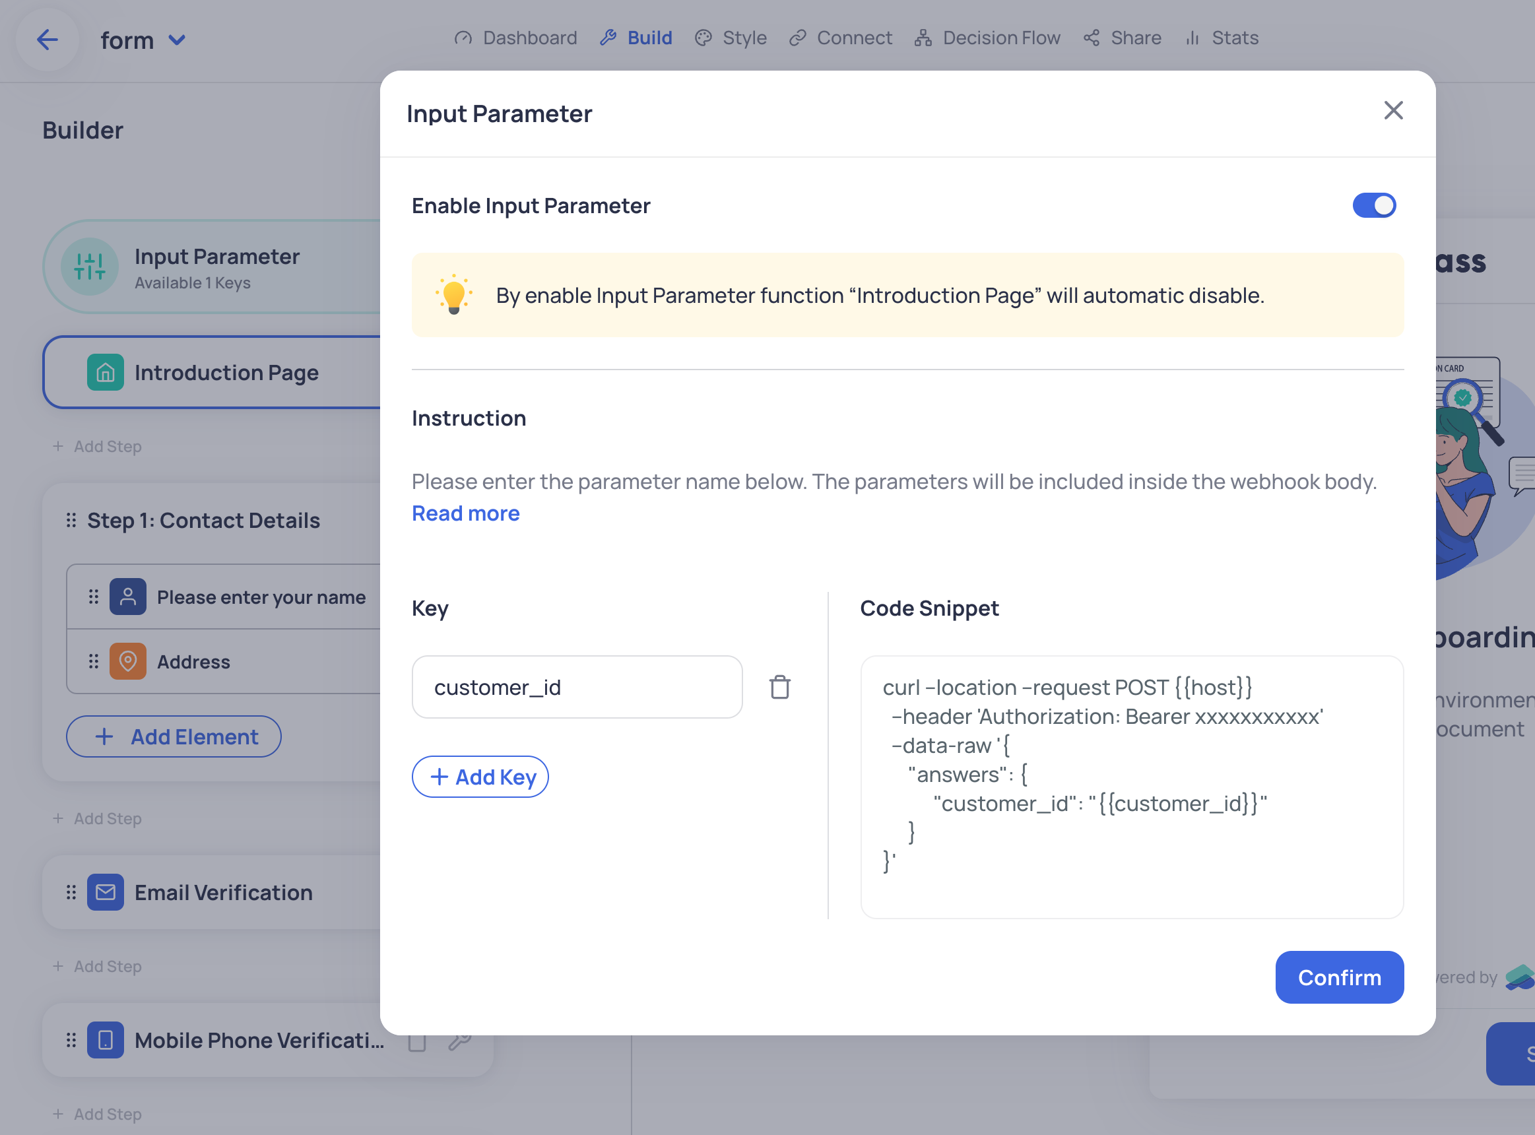
Task: Click the Stats chart icon
Action: point(1192,38)
